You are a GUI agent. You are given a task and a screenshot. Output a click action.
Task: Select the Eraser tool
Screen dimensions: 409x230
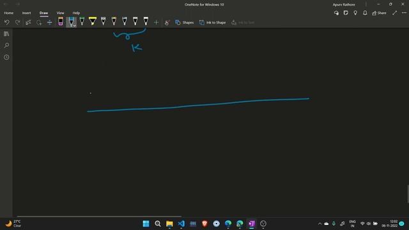coord(61,21)
